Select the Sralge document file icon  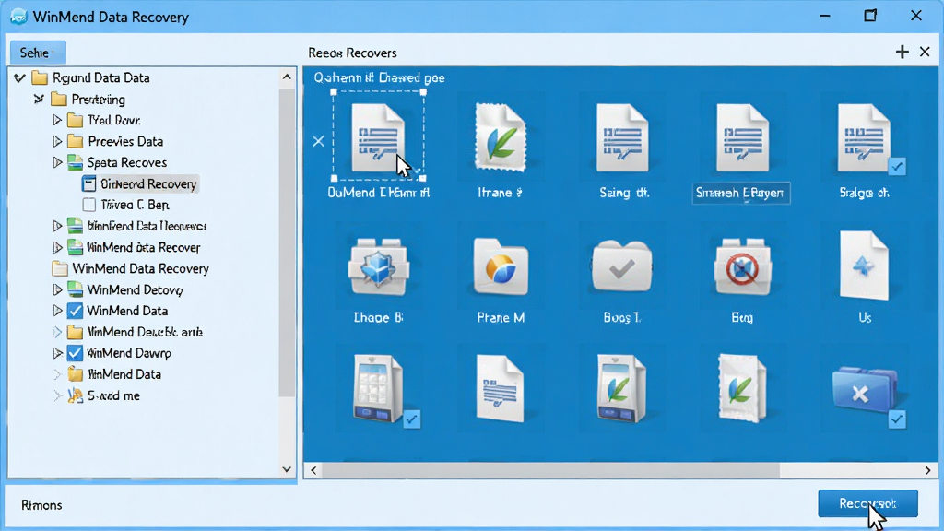pos(863,137)
